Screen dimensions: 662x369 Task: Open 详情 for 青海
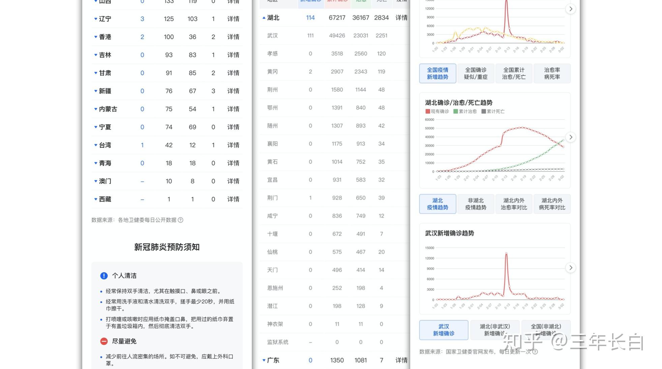(233, 163)
